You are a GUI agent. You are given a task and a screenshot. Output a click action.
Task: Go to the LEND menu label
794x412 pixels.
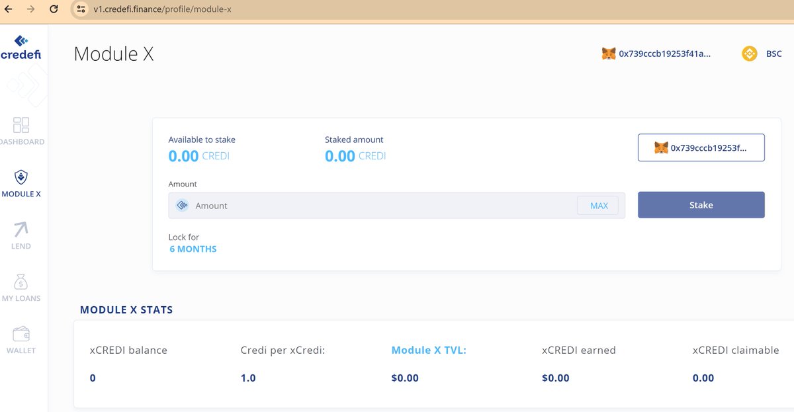click(21, 246)
